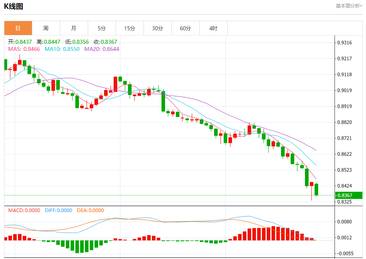
Task: Click the last green candlestick at right
Action: (x=316, y=189)
